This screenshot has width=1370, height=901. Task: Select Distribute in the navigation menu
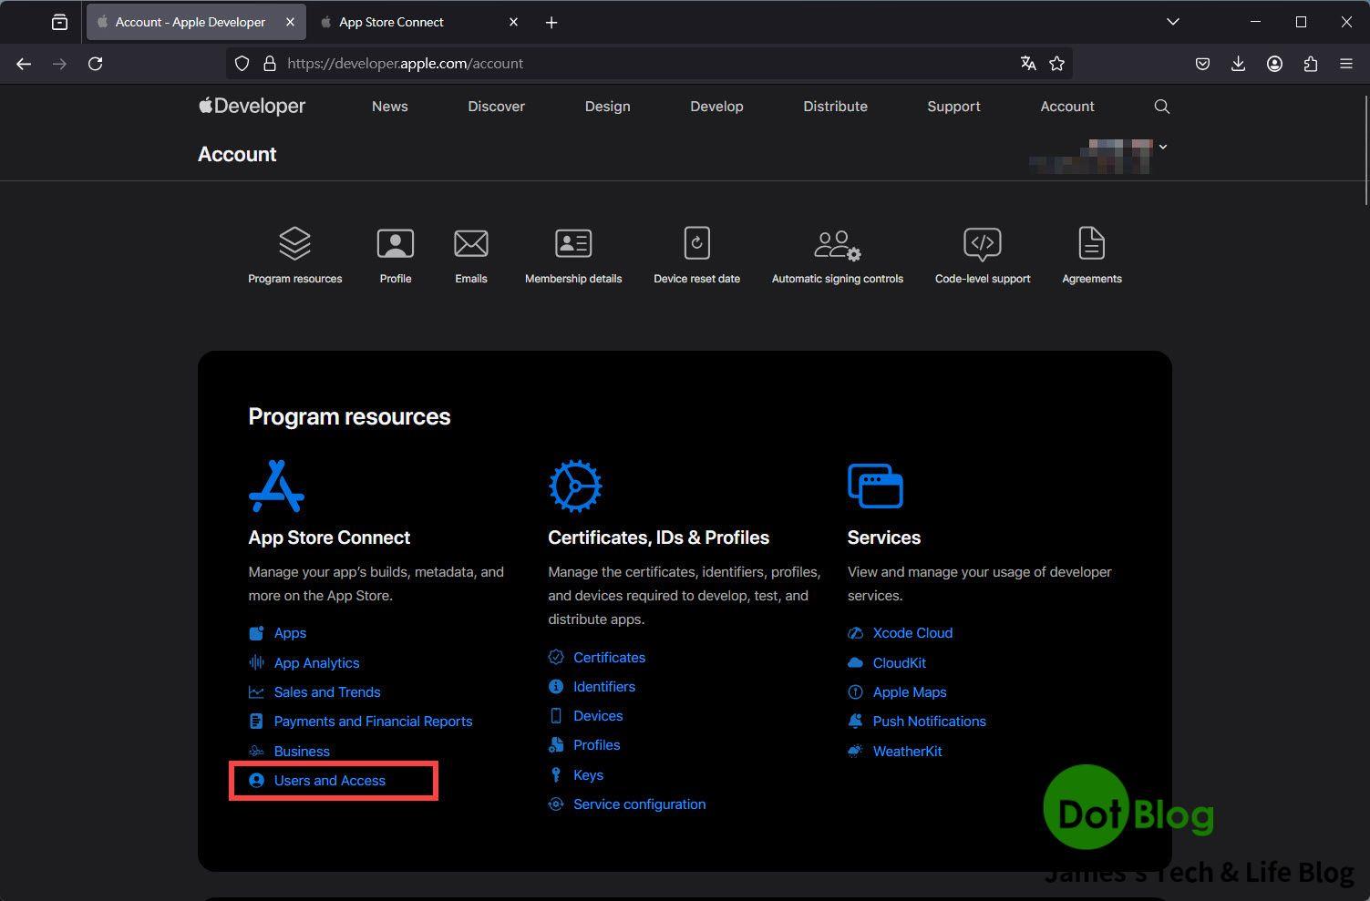click(x=835, y=107)
